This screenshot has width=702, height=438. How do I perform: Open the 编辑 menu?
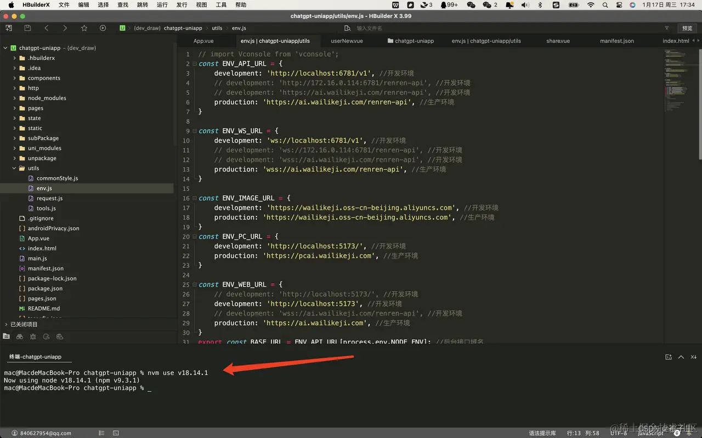[83, 5]
